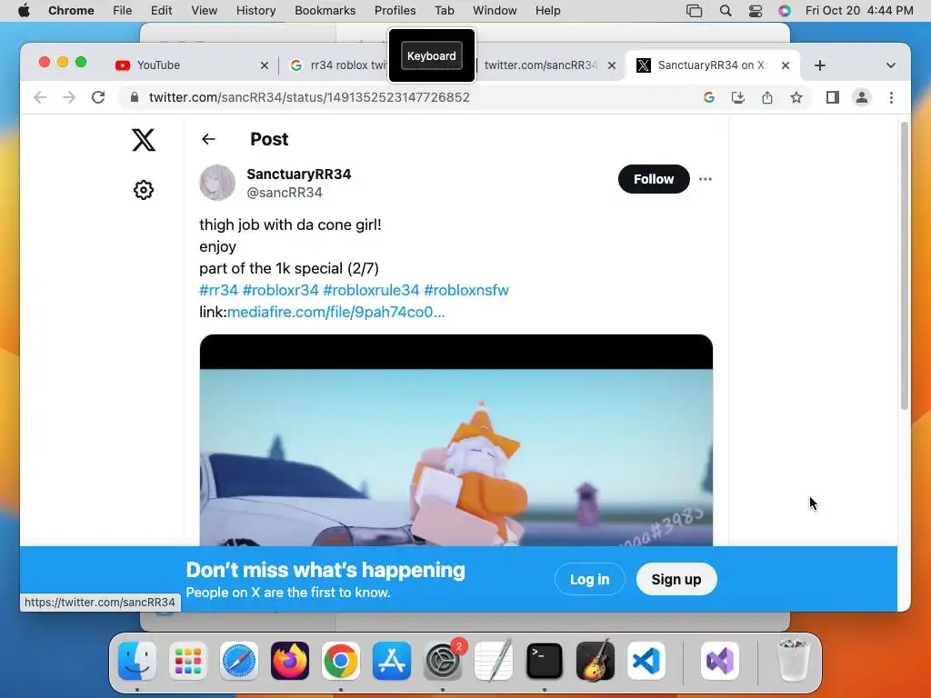The width and height of the screenshot is (931, 698).
Task: Open Safari from the dock
Action: [x=239, y=661]
